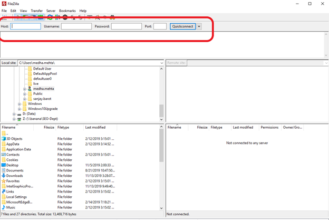Click the black cancel operation icon

click(x=65, y=17)
